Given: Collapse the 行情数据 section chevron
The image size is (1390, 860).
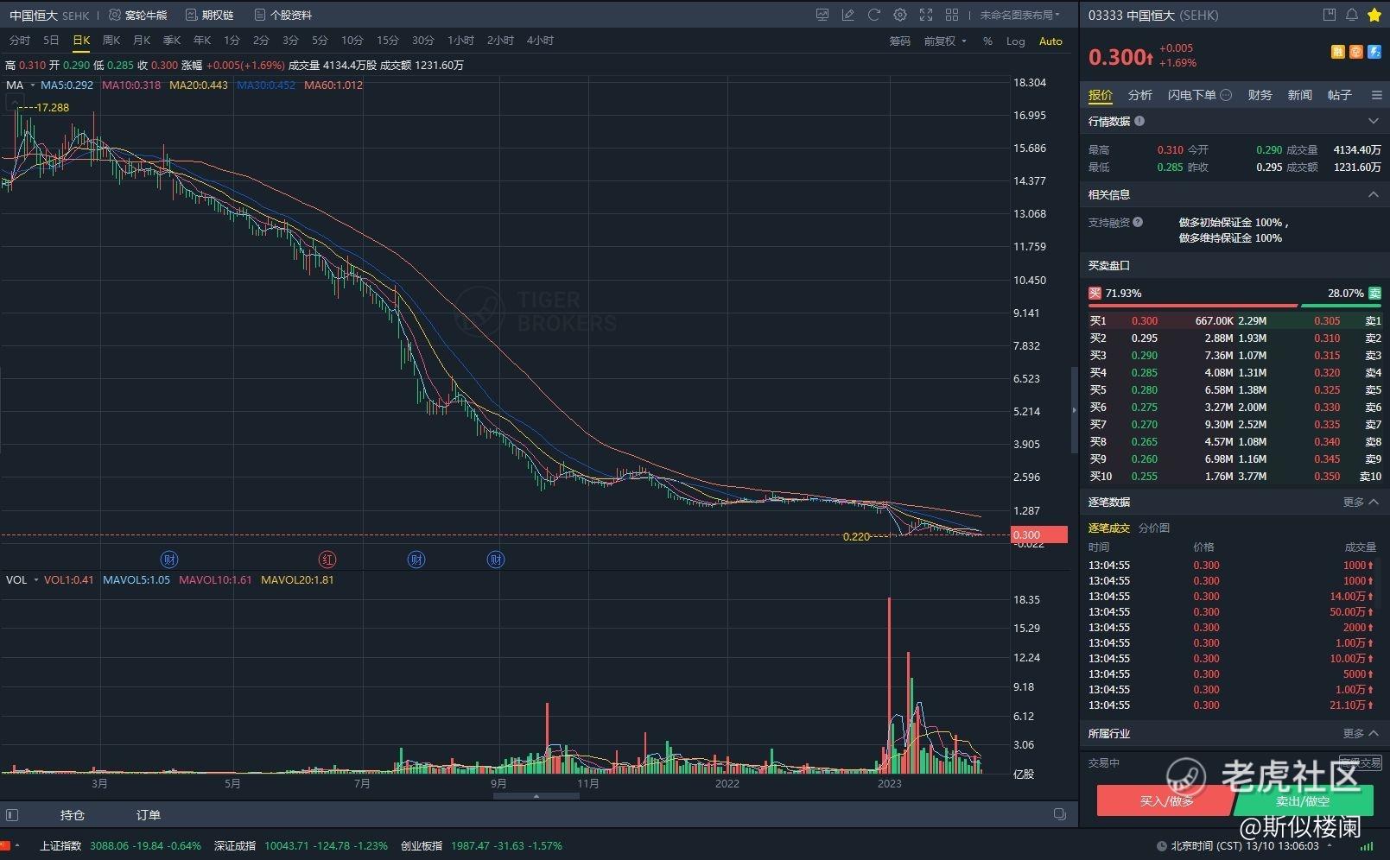Looking at the screenshot, I should point(1374,121).
